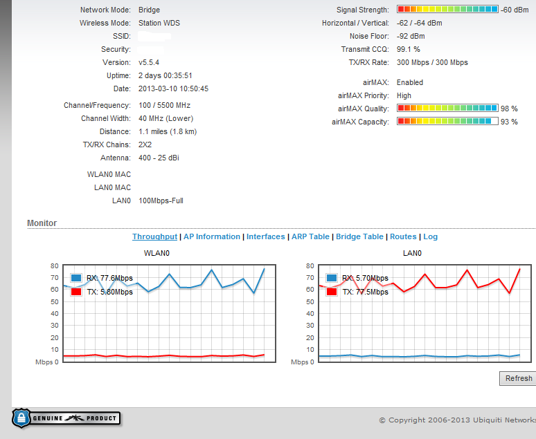Screen dimensions: 536x439
Task: Open the Routes link
Action: point(403,236)
